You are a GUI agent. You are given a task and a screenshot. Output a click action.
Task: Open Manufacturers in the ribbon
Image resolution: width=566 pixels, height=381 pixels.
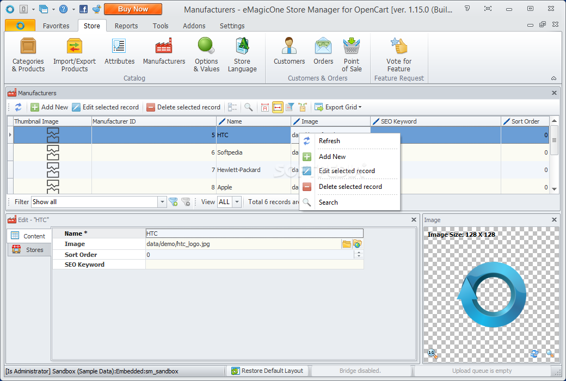(x=164, y=51)
